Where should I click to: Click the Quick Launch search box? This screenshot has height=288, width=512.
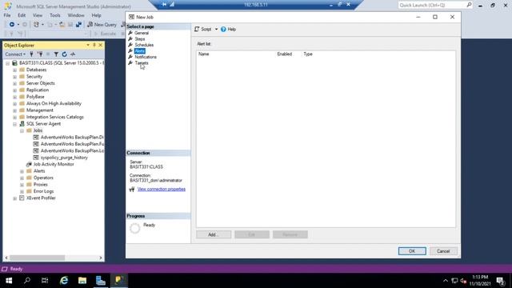click(x=432, y=5)
